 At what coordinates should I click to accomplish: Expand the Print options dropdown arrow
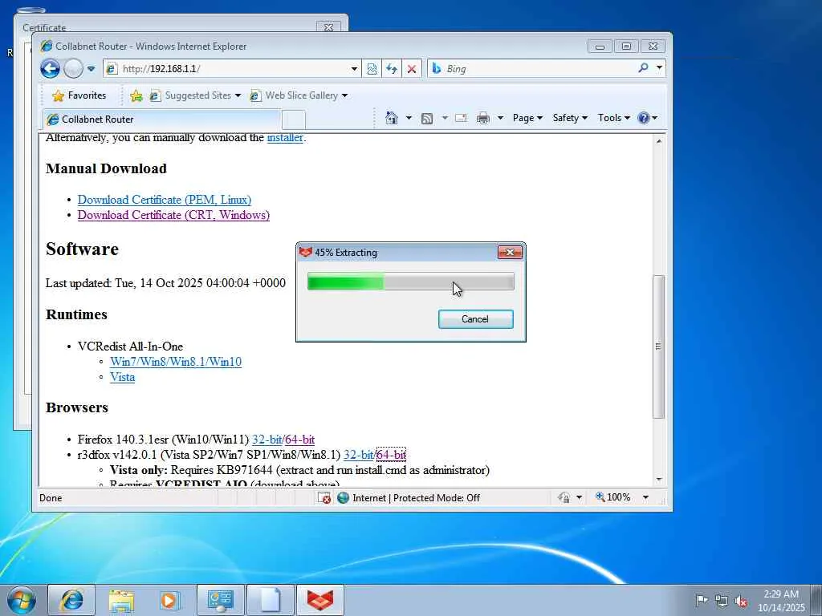coord(500,118)
